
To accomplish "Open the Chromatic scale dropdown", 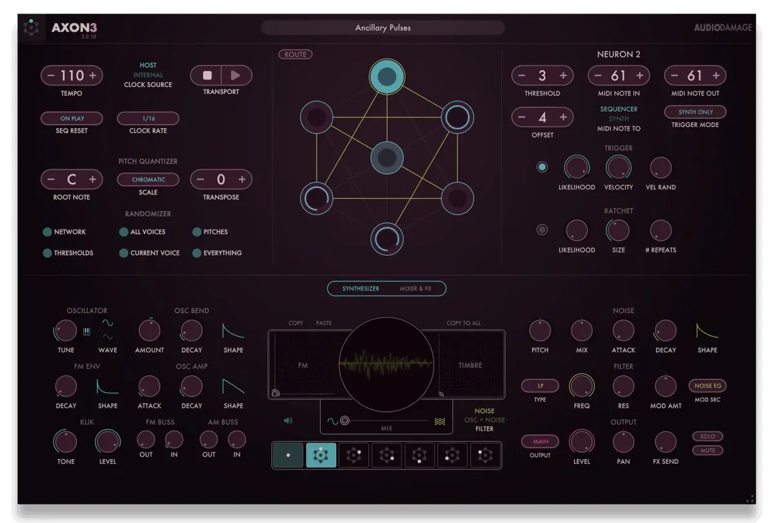I will pyautogui.click(x=148, y=180).
